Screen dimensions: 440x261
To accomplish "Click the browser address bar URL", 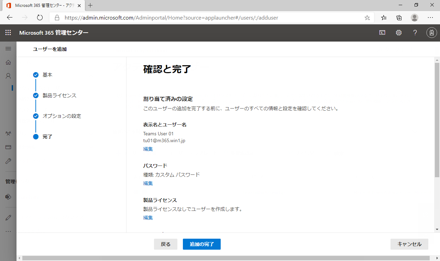I will [171, 18].
